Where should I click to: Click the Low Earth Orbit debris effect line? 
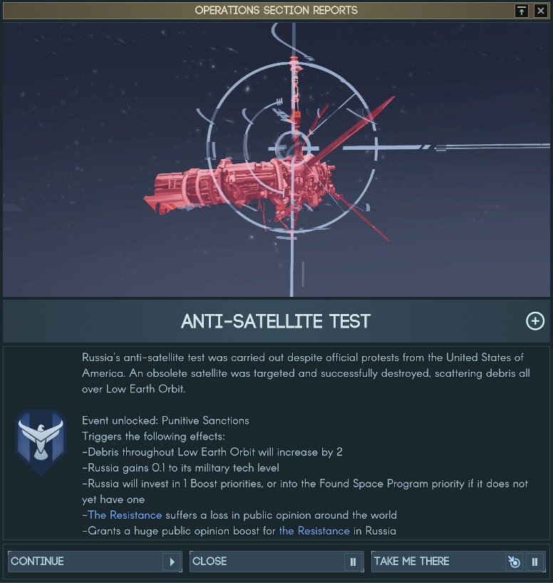click(212, 452)
